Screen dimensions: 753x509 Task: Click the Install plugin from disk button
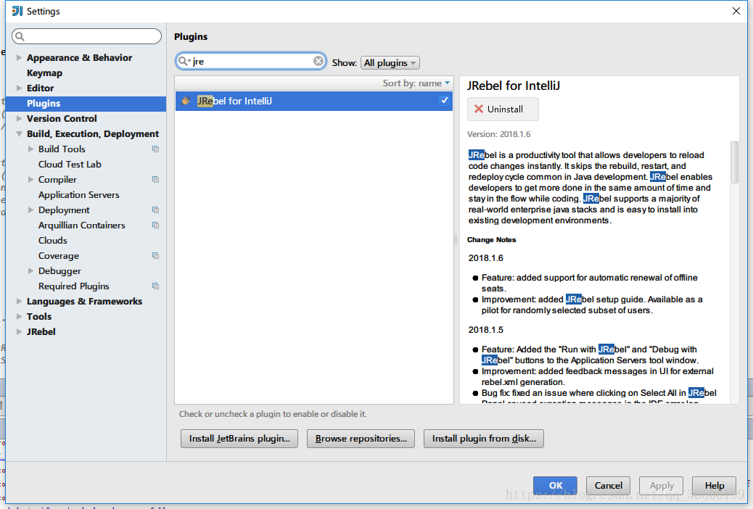(x=483, y=438)
